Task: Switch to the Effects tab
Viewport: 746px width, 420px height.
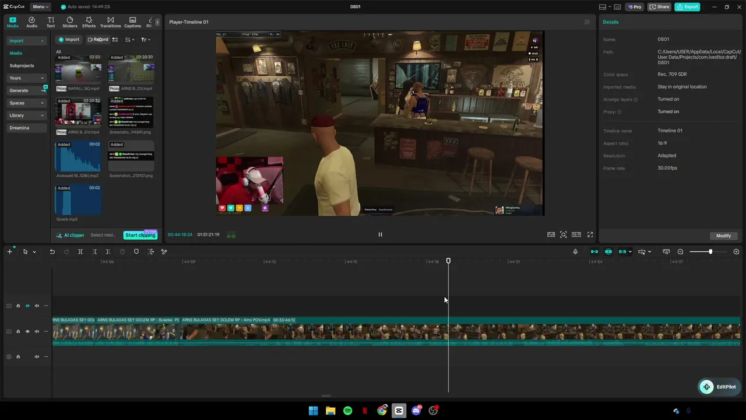Action: click(89, 22)
